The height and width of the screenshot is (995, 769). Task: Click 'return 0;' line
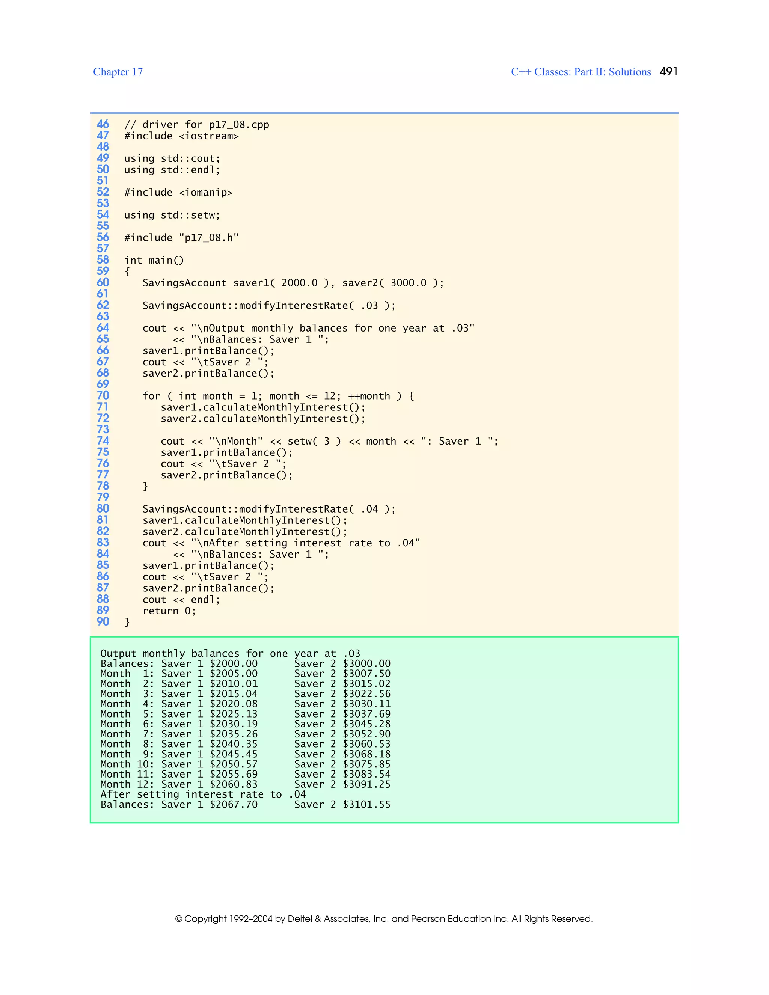[x=169, y=611]
